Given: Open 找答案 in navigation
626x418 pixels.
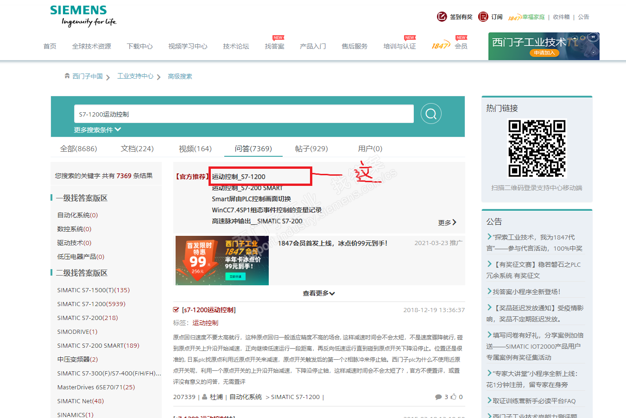Looking at the screenshot, I should point(274,46).
